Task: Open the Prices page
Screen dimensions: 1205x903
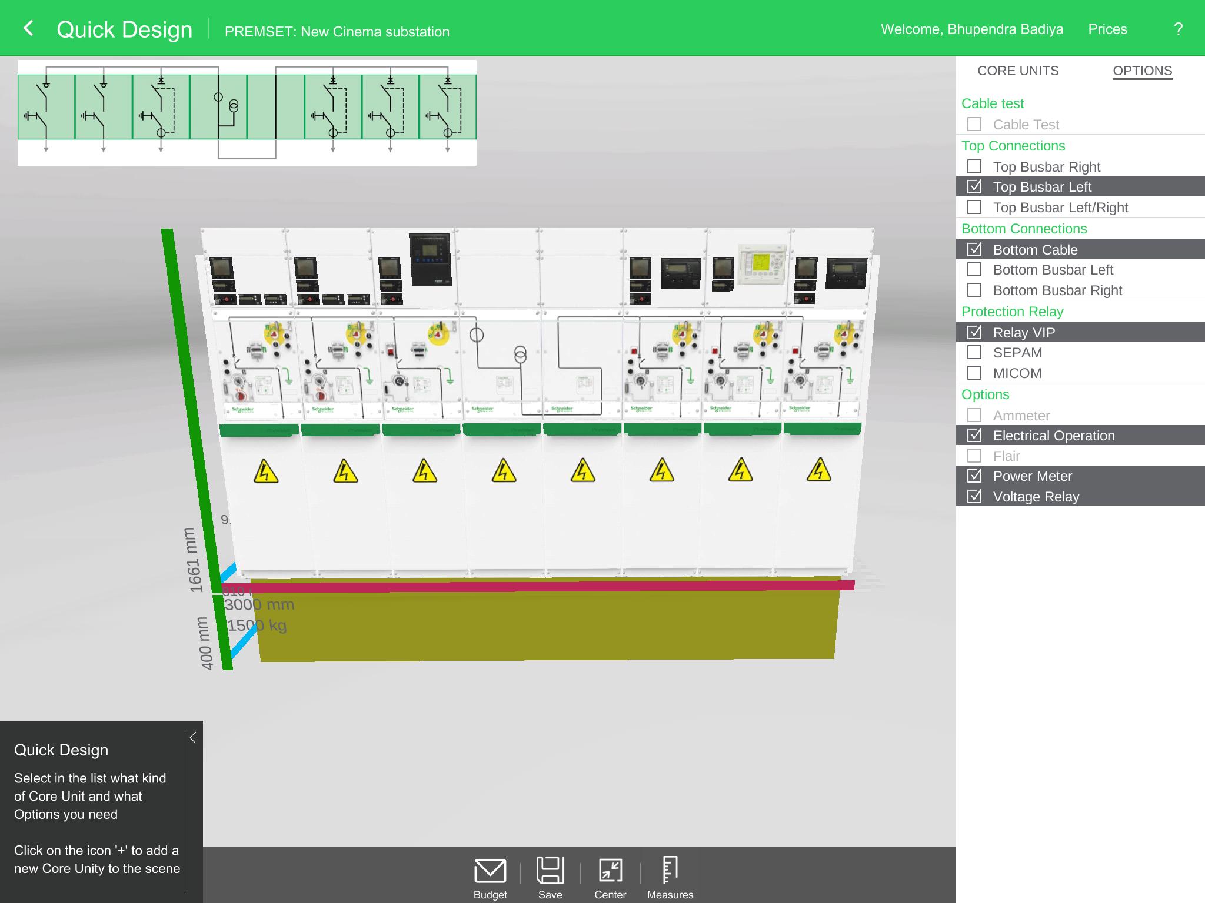Action: tap(1107, 29)
